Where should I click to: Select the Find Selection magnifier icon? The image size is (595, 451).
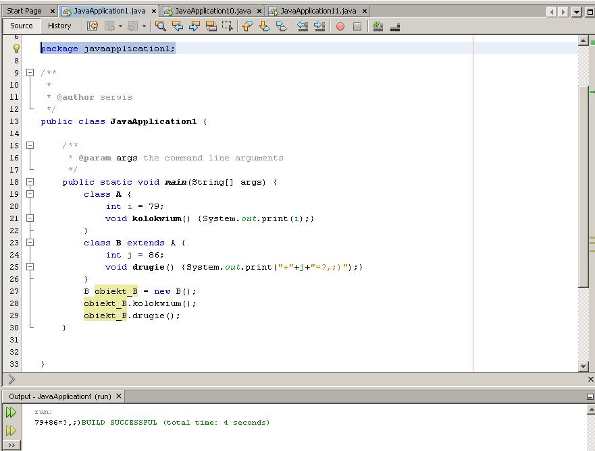(160, 26)
